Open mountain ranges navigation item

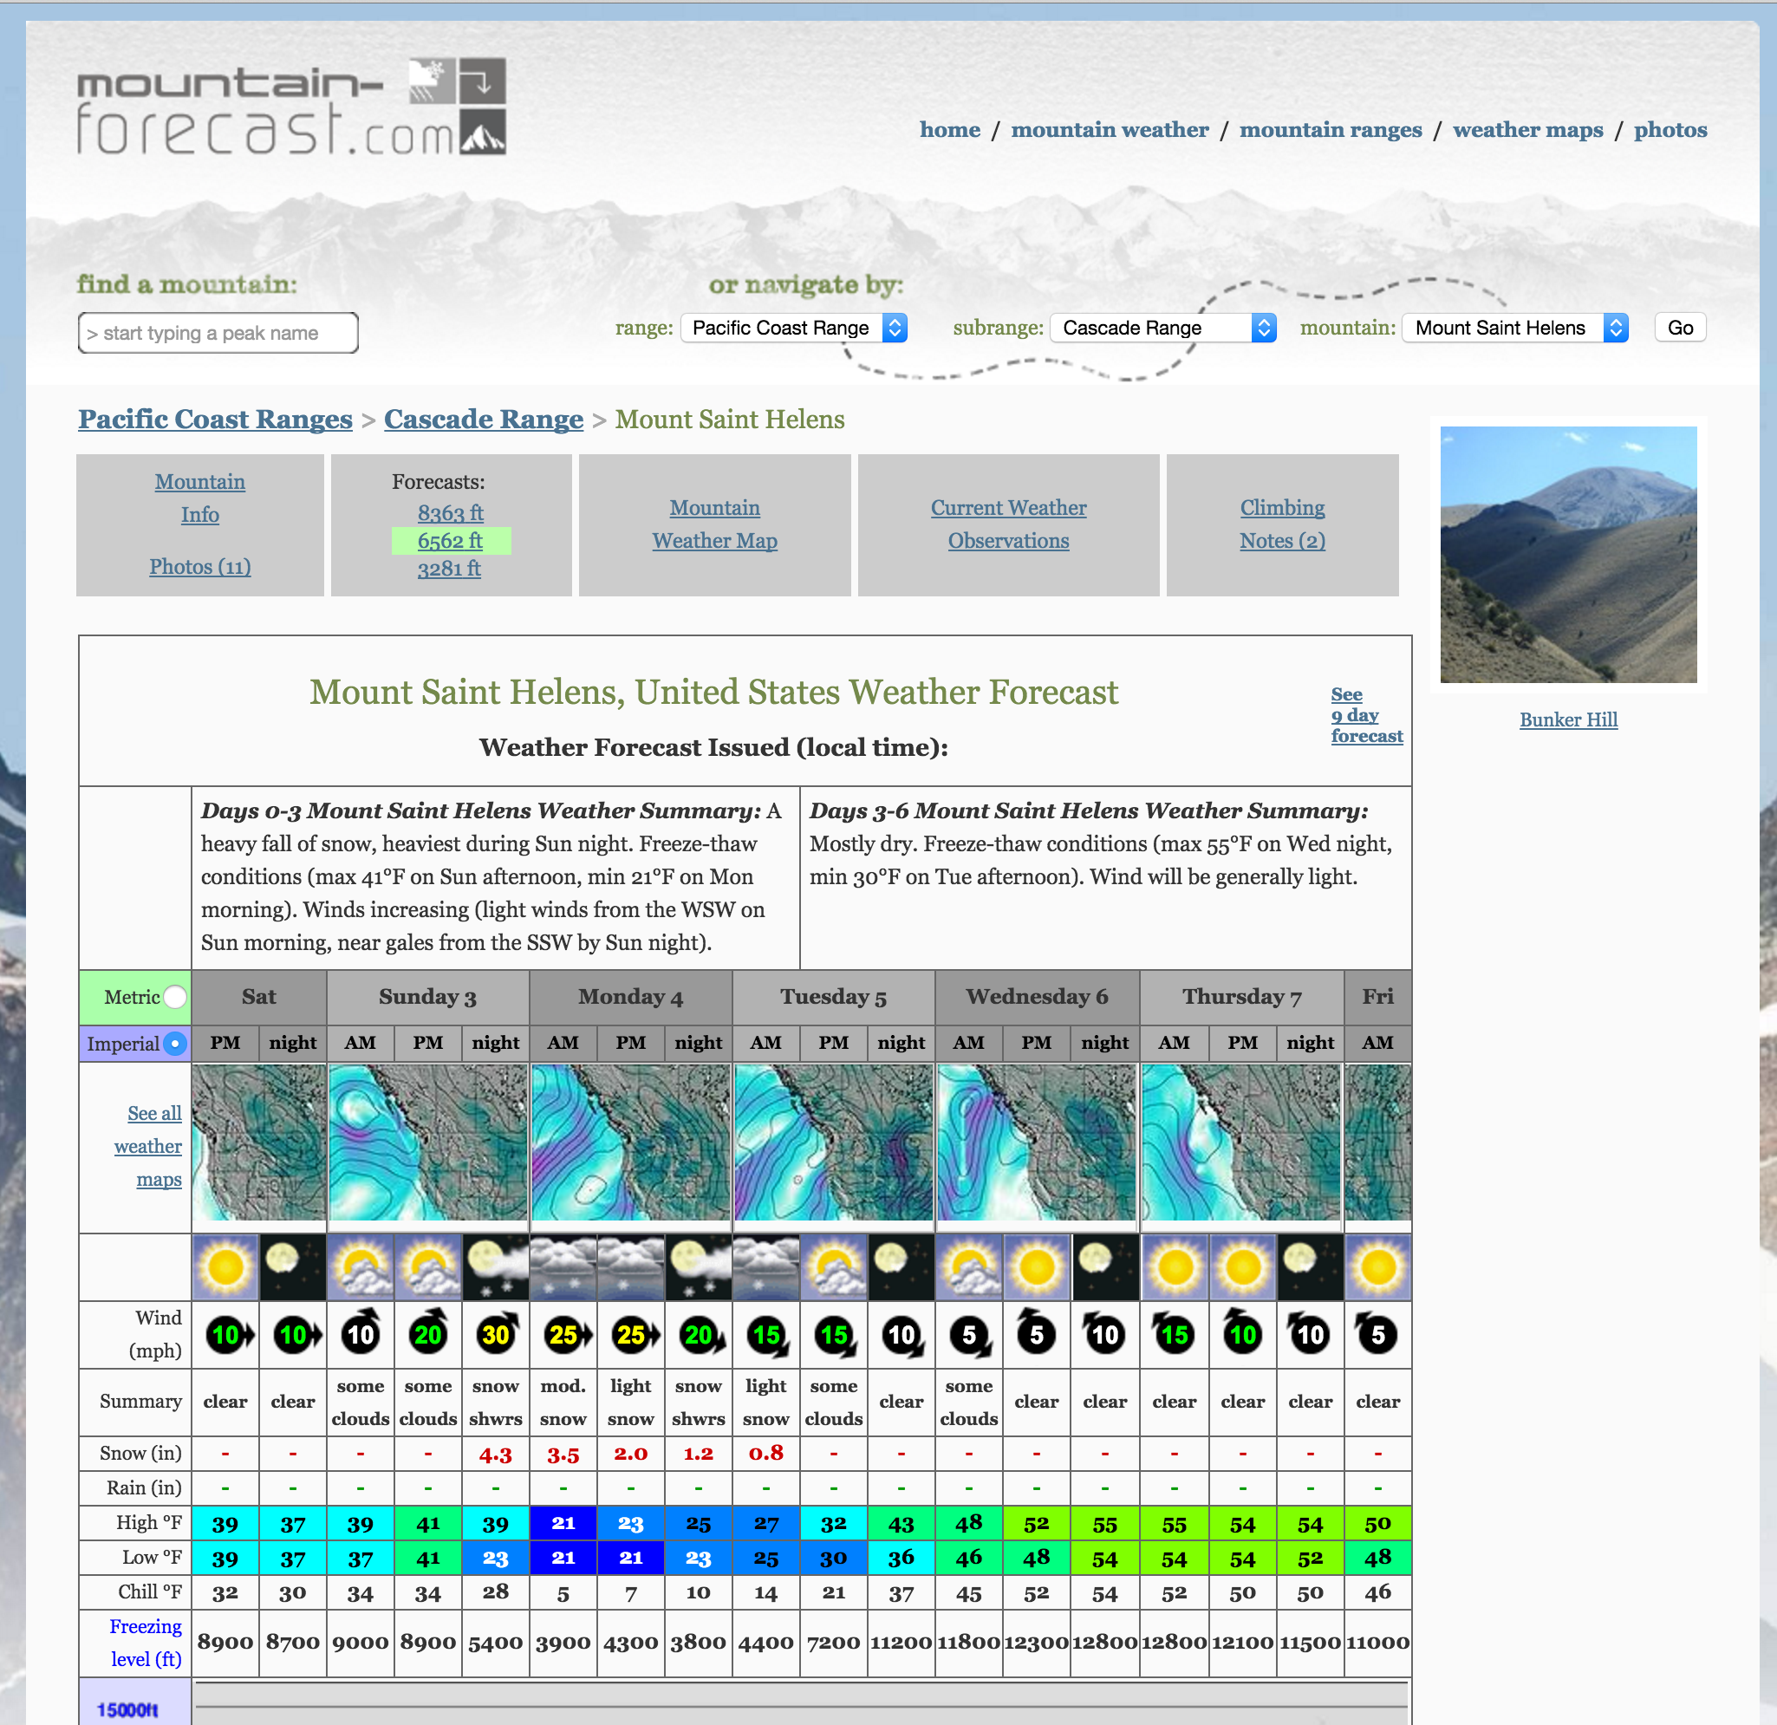coord(1330,130)
